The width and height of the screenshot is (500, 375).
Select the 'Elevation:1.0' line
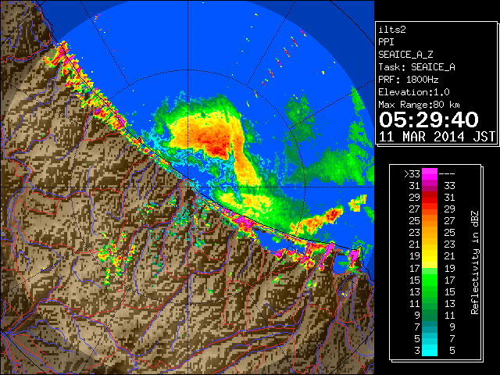(x=414, y=92)
